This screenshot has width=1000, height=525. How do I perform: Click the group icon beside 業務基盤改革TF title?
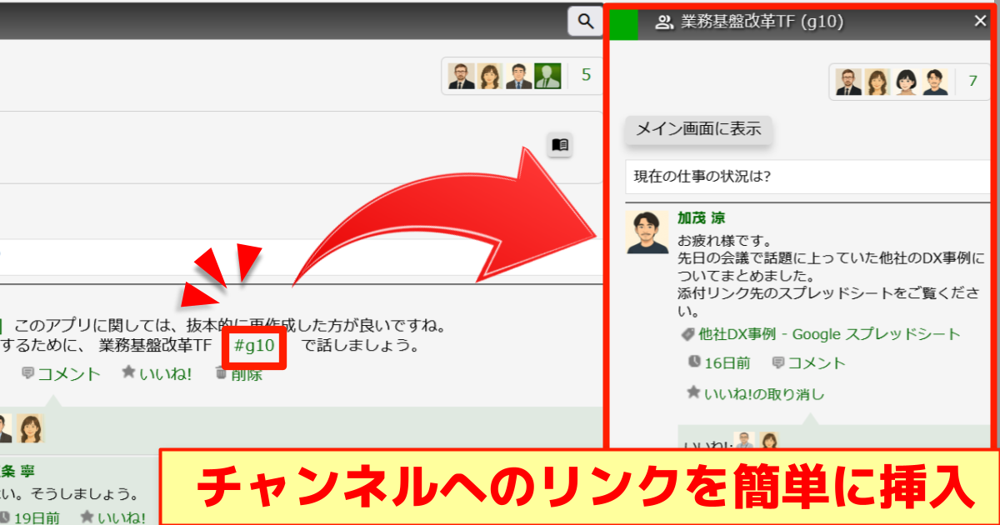tap(664, 22)
